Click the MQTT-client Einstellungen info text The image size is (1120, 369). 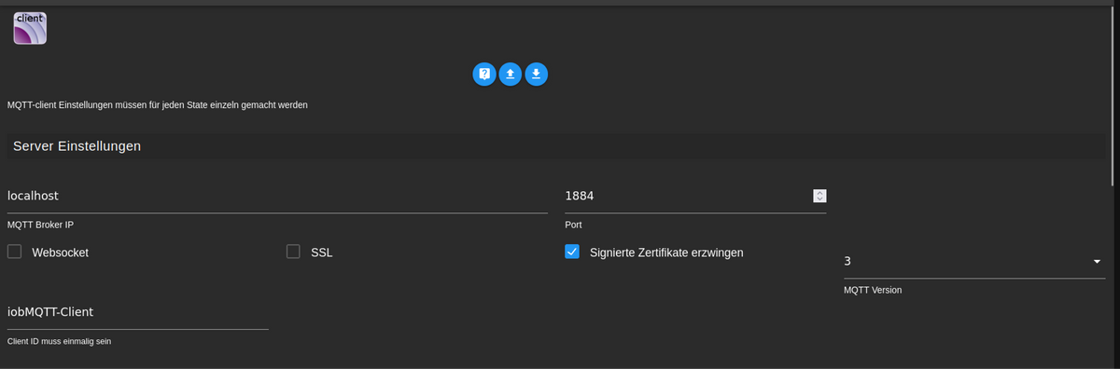pos(157,105)
